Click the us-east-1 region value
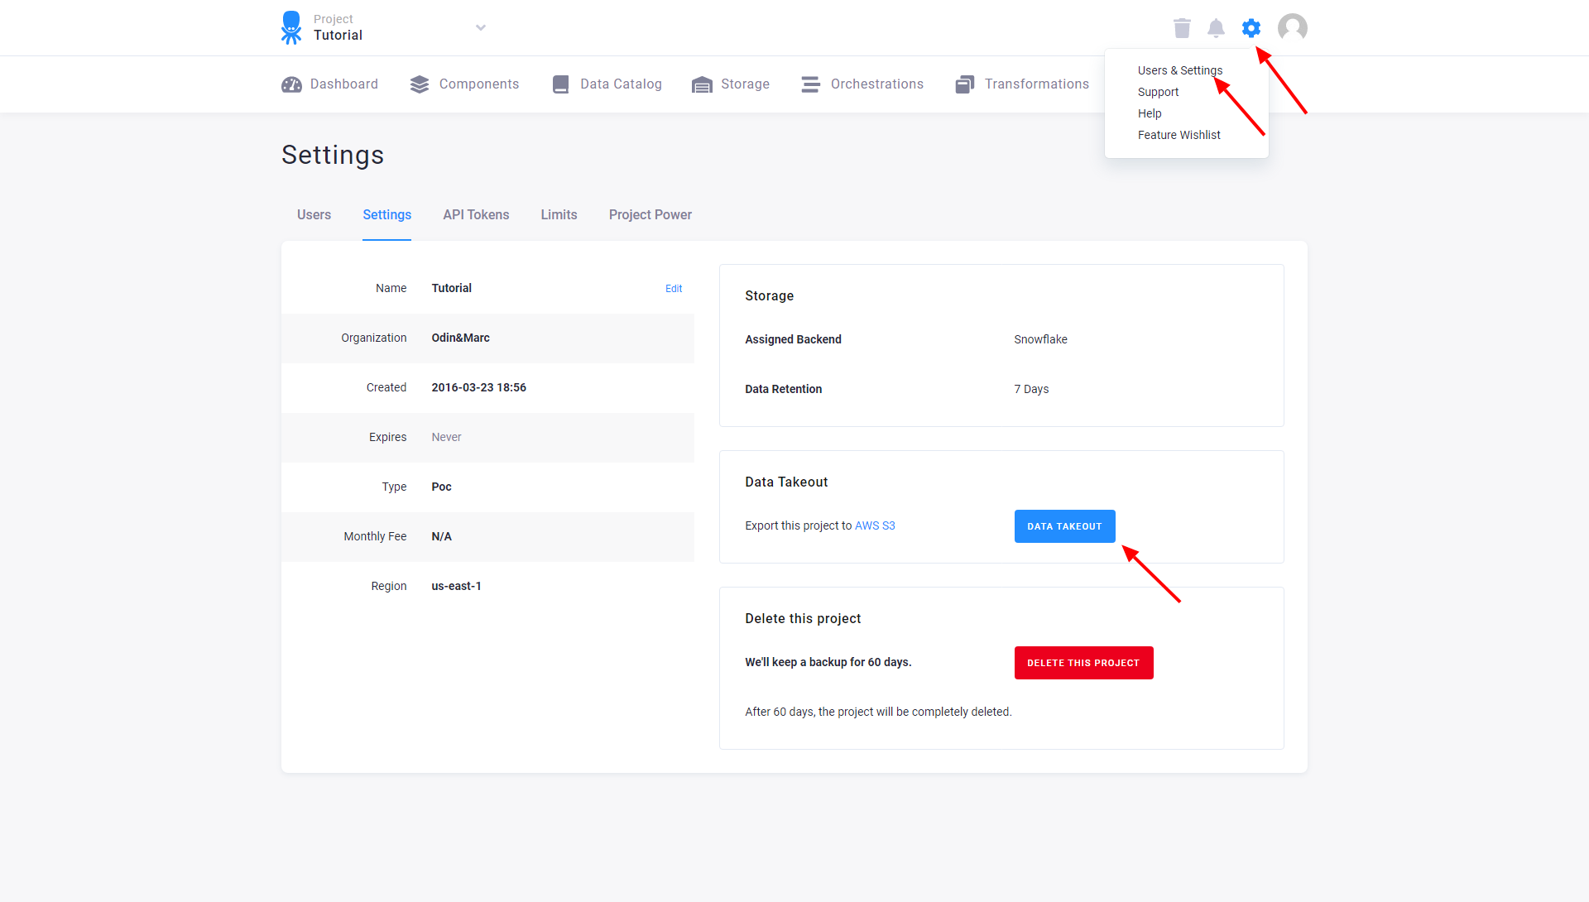The image size is (1589, 902). coord(456,587)
